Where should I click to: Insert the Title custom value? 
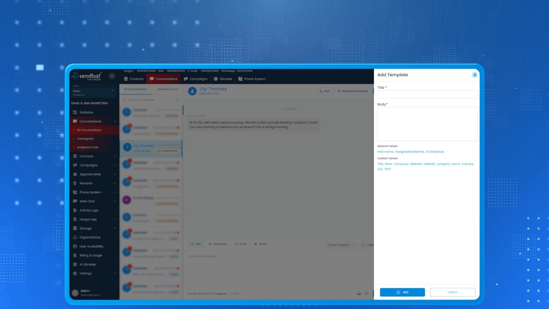coord(380,164)
